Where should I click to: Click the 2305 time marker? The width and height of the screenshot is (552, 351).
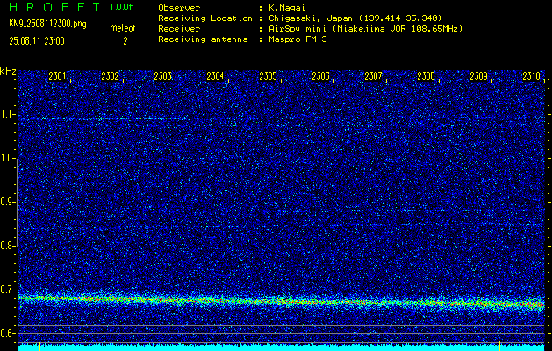(268, 76)
